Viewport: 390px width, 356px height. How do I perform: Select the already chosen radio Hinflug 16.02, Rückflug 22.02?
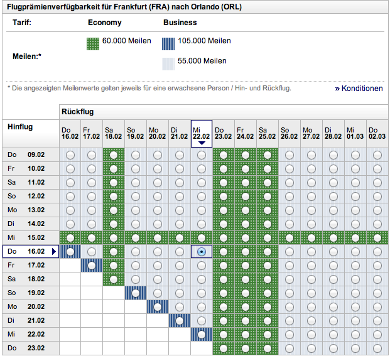(x=202, y=252)
